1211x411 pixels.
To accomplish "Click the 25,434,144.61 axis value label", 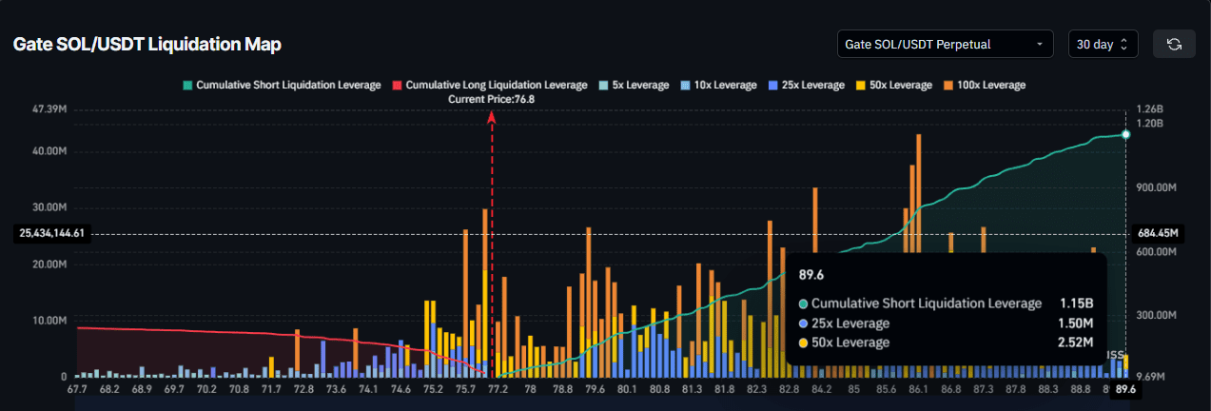I will click(x=52, y=233).
